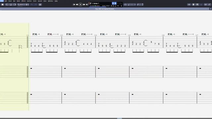
Task: Click the tempo value in the transport display
Action: point(117,6)
